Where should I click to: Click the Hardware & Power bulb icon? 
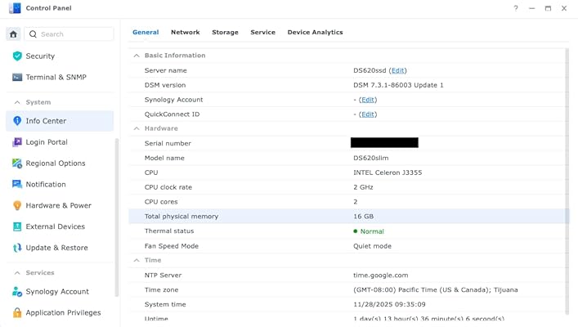(x=17, y=206)
